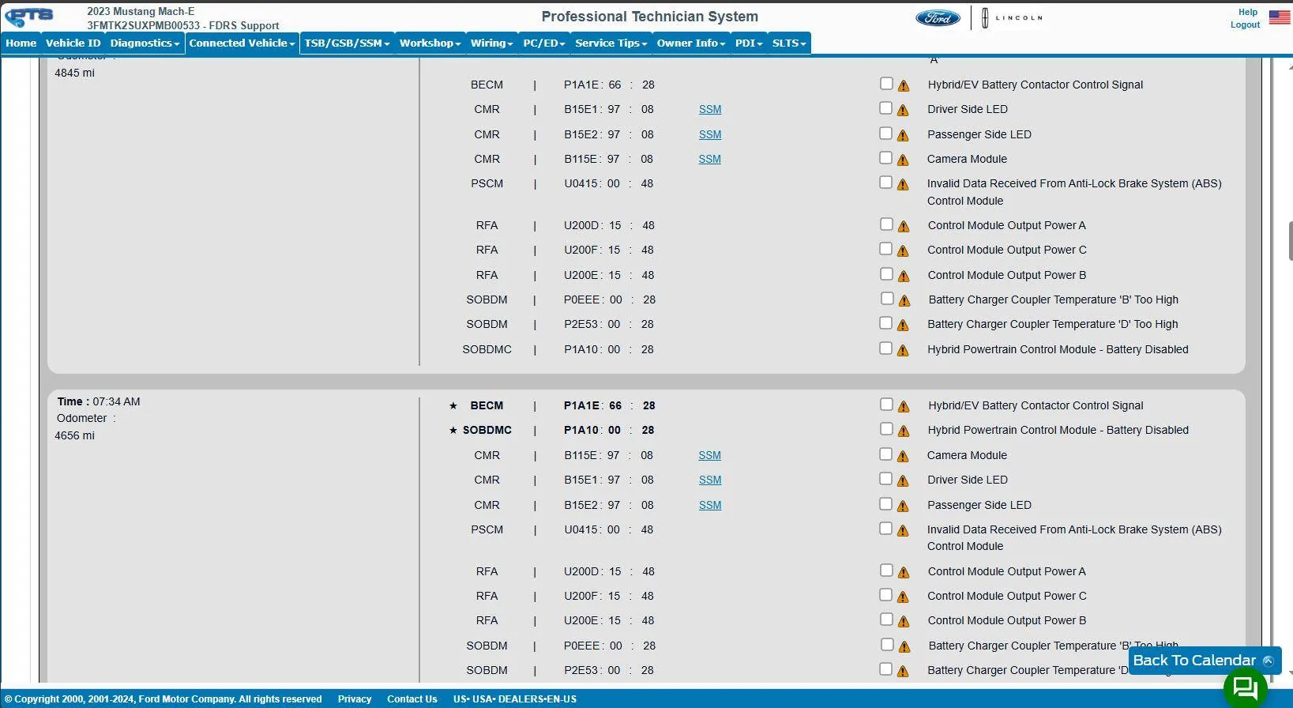Click the VIN text '3FMTK2SUXPMB00533 - FDRS Support'

[x=183, y=25]
